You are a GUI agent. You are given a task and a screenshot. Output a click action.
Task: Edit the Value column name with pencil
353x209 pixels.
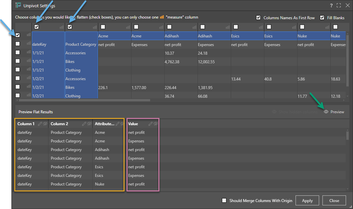pos(151,124)
